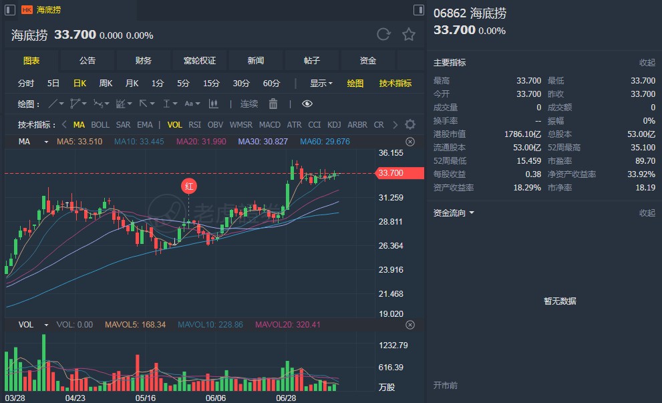Choose the candlestick measure tool icon
Viewport: 662px width, 403px height.
point(214,104)
